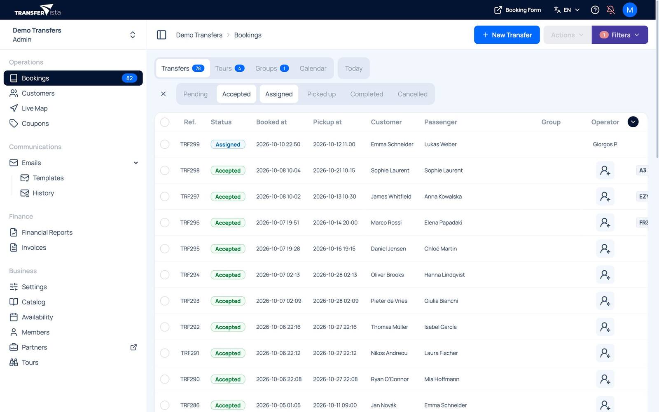The height and width of the screenshot is (412, 659).
Task: Assign operator to TRF297 booking
Action: [x=605, y=197]
